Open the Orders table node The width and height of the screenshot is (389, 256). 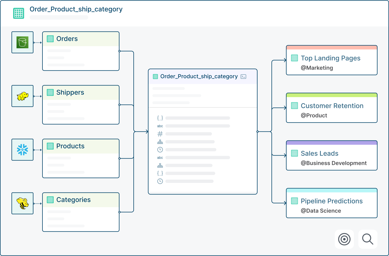81,51
